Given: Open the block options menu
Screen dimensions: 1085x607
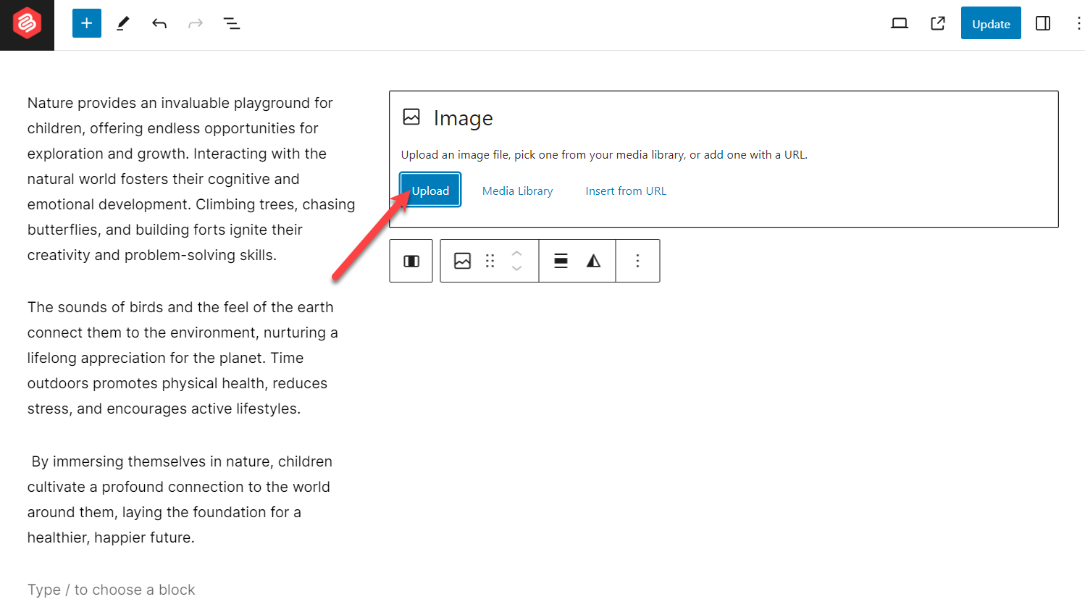Looking at the screenshot, I should [x=637, y=261].
